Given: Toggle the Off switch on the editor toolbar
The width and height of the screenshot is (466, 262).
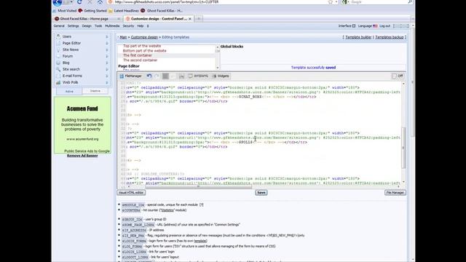Looking at the screenshot, I should (398, 76).
